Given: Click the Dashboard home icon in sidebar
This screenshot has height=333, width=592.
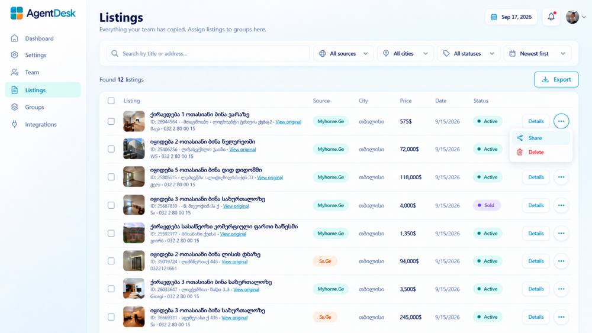Looking at the screenshot, I should (x=14, y=38).
